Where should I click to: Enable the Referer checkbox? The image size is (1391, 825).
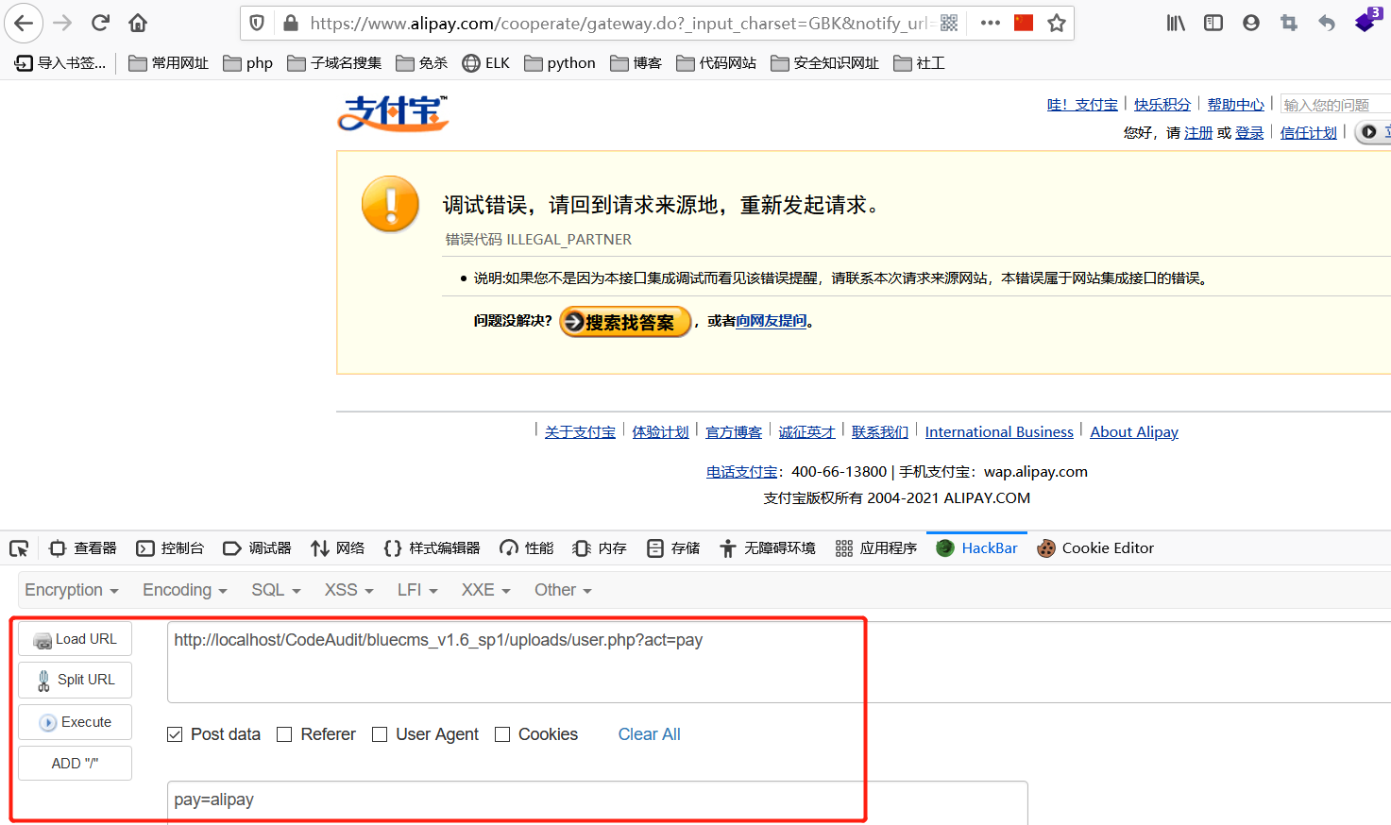284,734
